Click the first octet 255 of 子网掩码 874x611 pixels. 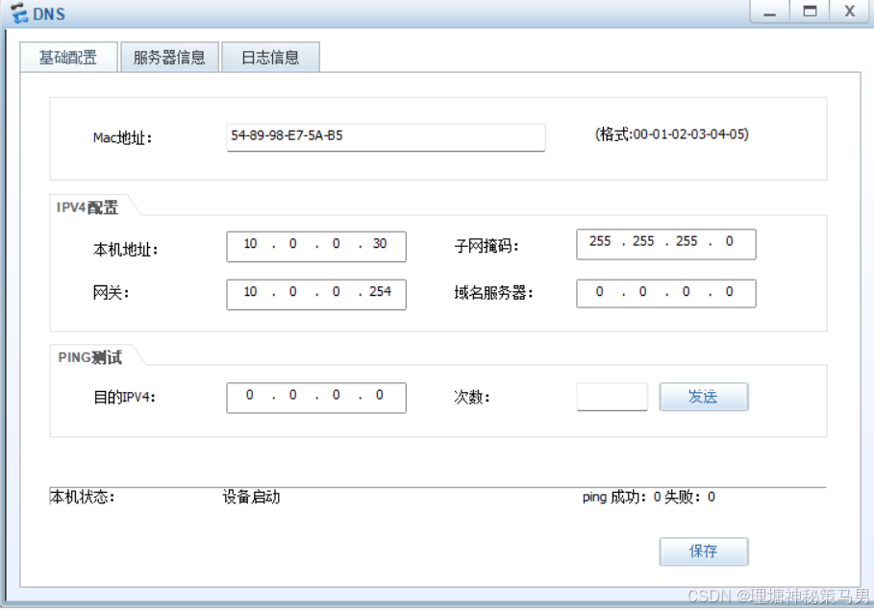pyautogui.click(x=600, y=241)
